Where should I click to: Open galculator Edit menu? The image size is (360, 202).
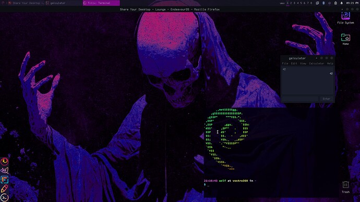(x=294, y=64)
